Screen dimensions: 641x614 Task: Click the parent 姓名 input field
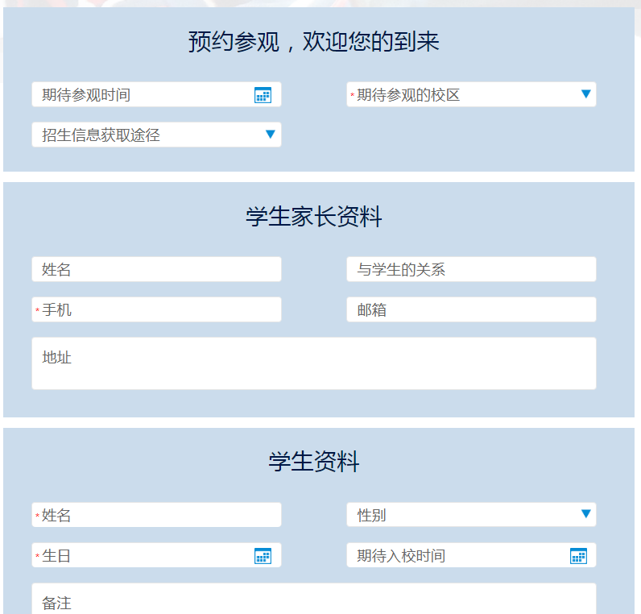click(156, 269)
